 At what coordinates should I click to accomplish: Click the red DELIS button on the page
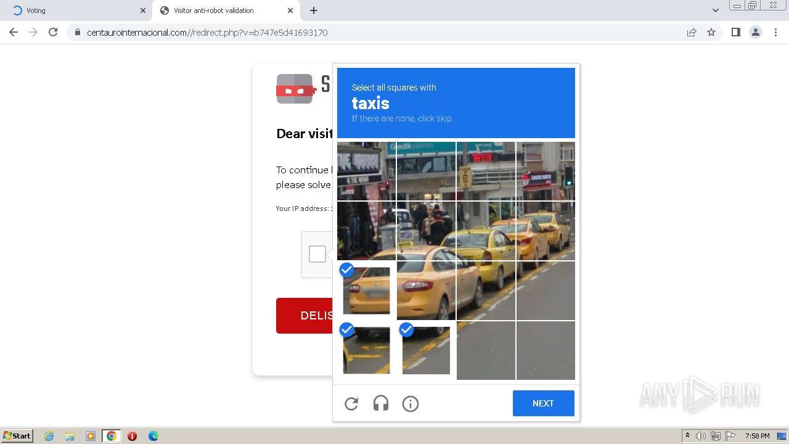305,316
